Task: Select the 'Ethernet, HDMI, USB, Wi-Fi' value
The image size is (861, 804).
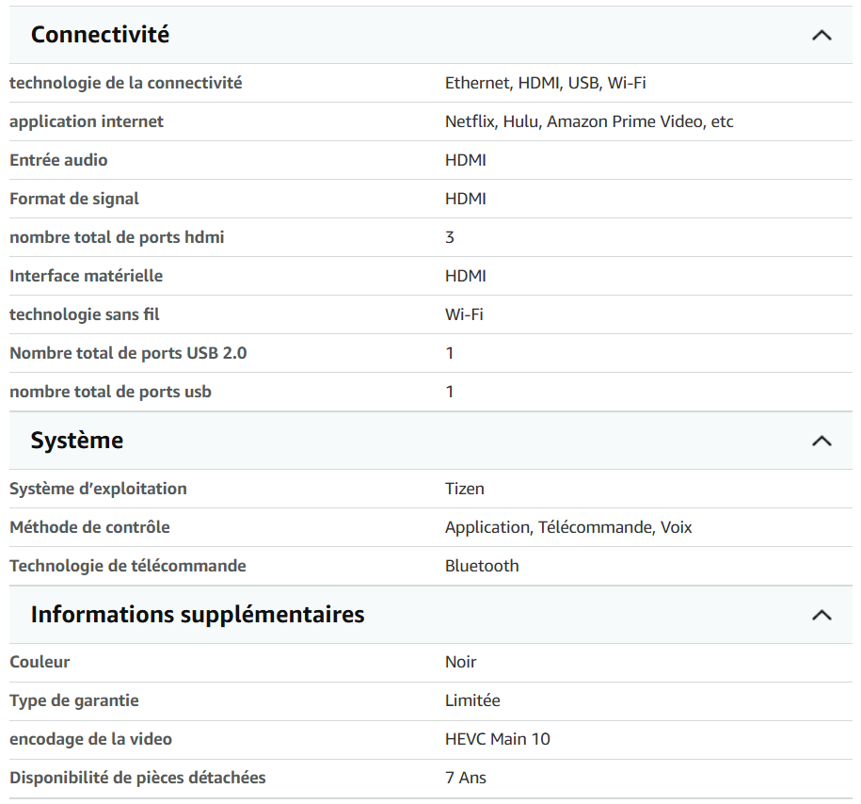Action: click(545, 83)
